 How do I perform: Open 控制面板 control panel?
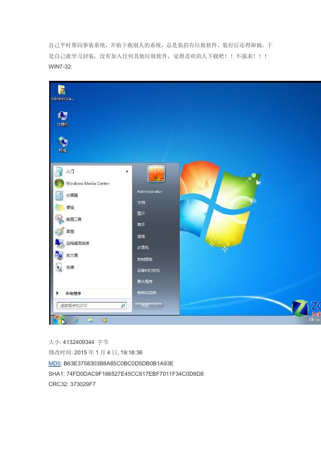click(x=144, y=259)
